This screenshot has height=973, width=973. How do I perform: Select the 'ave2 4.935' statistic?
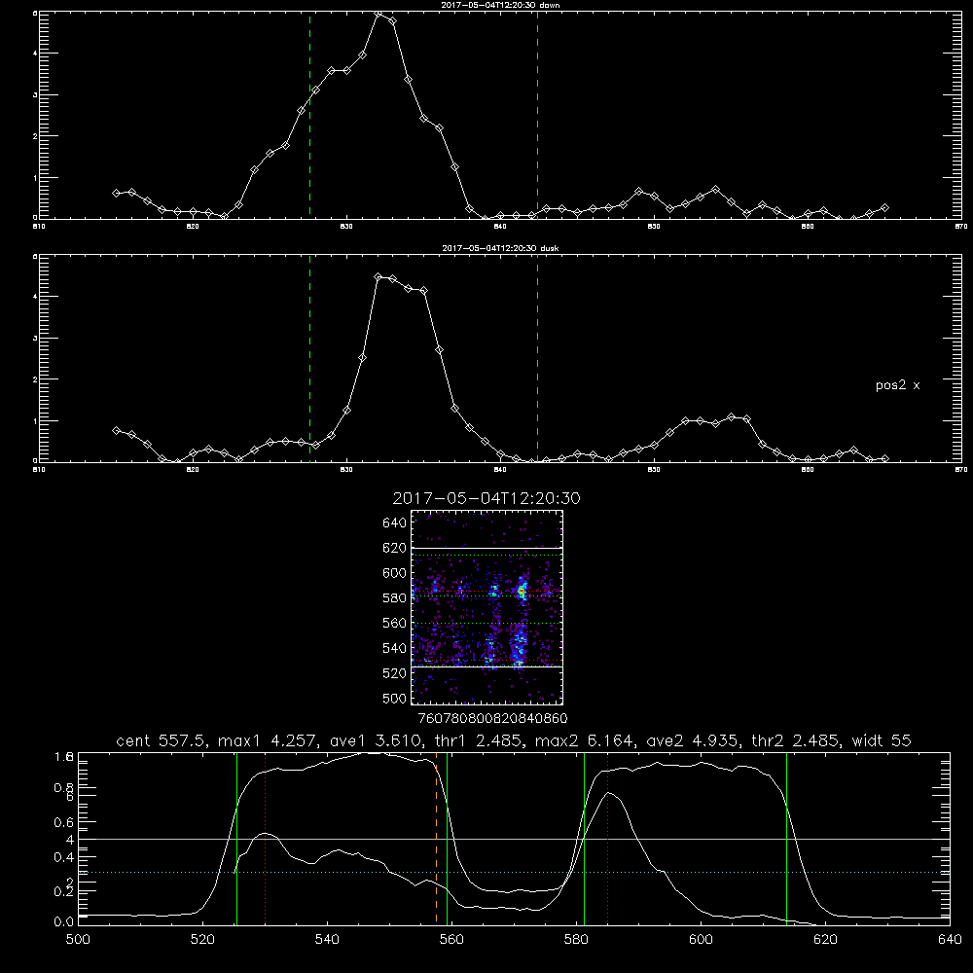[692, 740]
